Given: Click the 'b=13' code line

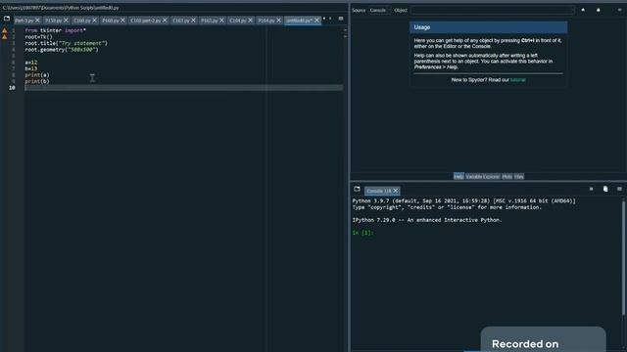Looking at the screenshot, I should 30,68.
